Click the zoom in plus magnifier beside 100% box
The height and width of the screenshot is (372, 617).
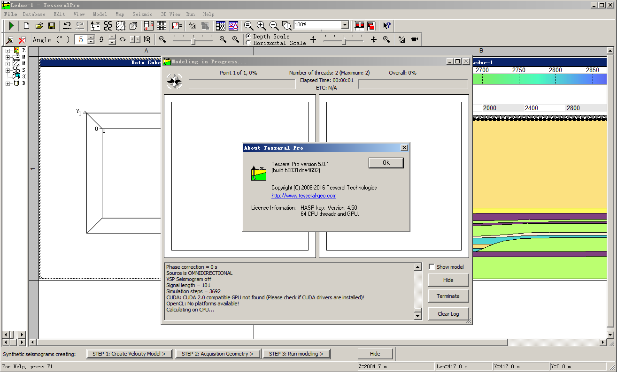[x=262, y=26]
